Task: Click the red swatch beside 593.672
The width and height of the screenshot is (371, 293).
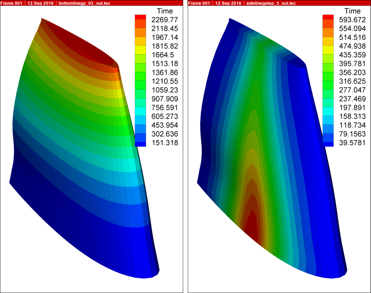Action: 328,19
